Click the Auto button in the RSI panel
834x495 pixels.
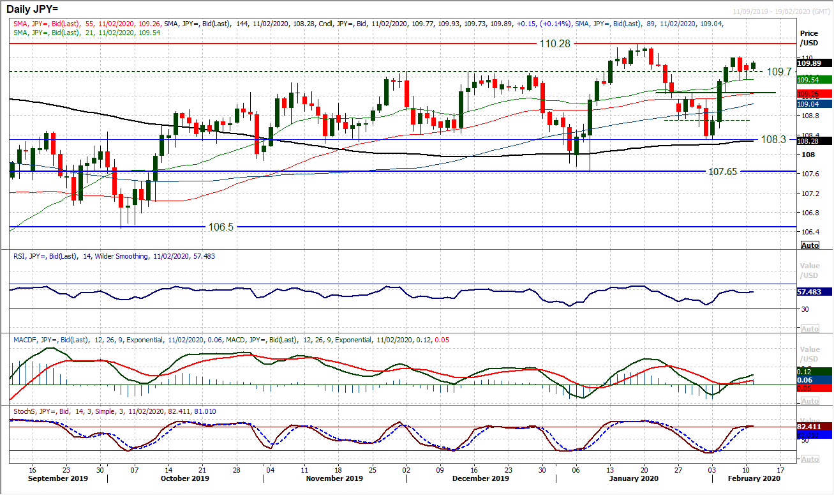click(x=810, y=329)
